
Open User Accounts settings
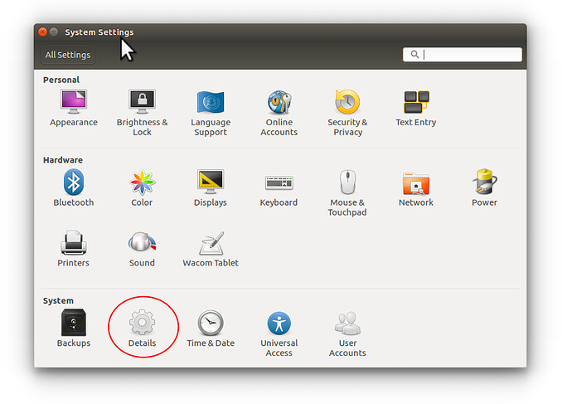(347, 333)
